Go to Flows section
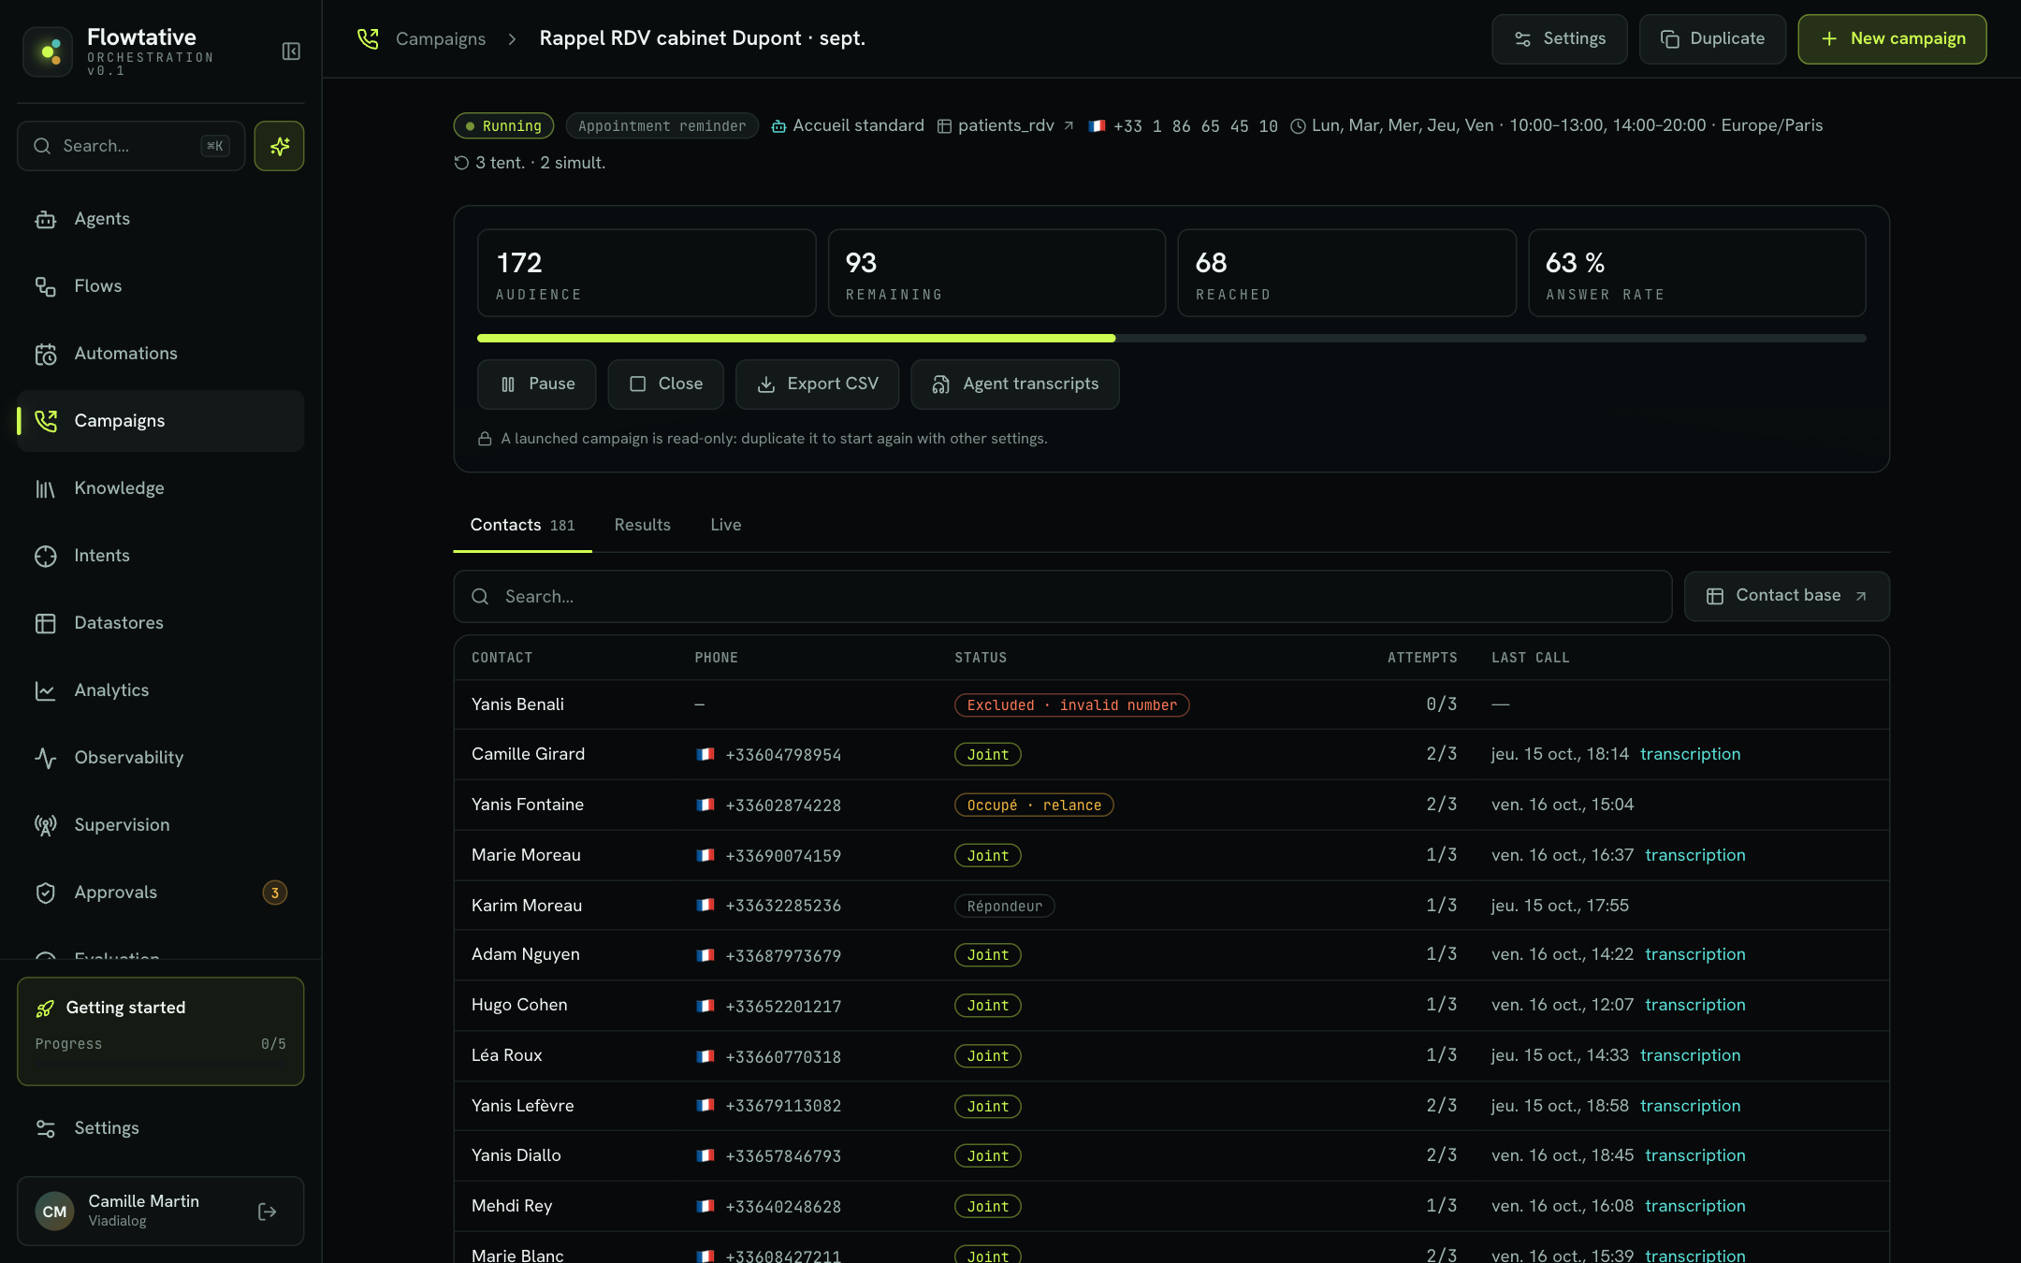 (x=160, y=286)
